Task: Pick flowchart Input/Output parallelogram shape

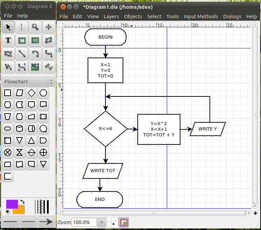Action: [x=20, y=93]
